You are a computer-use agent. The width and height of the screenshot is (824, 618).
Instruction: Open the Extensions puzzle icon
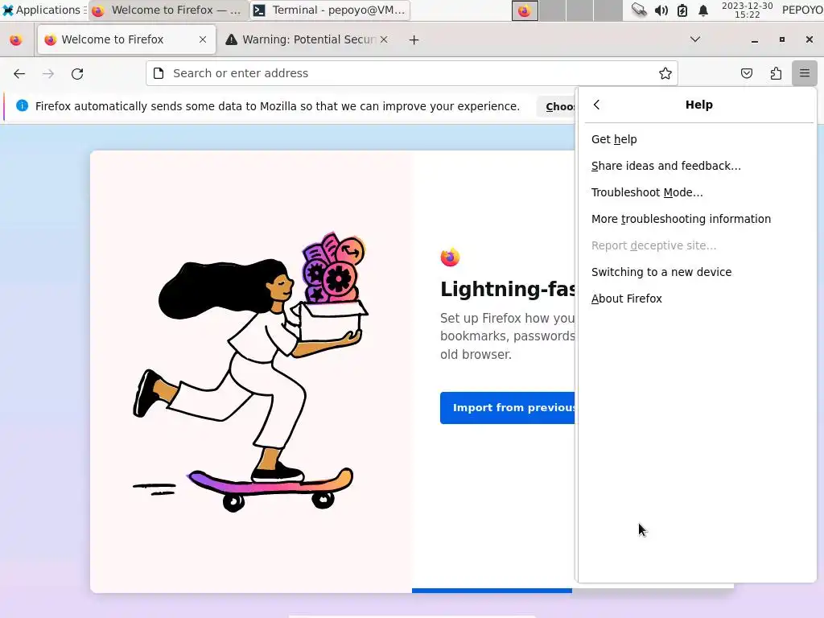[x=776, y=73]
